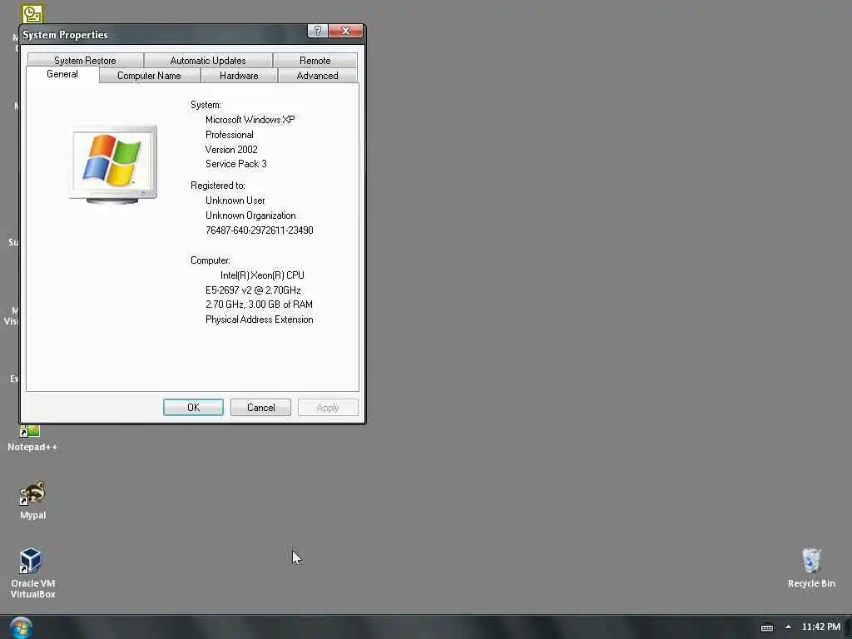The width and height of the screenshot is (852, 639).
Task: Switch to the System Restore tab
Action: click(x=86, y=60)
